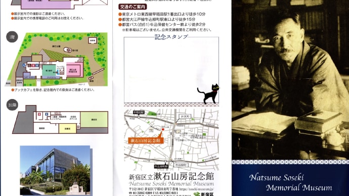The image size is (349, 196).
Task: Click the blue men's restroom icon on B1 plan
Action: click(x=47, y=115)
